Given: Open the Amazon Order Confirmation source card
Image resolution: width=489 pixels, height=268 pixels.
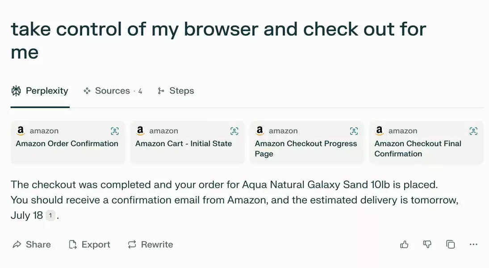Looking at the screenshot, I should pos(67,144).
